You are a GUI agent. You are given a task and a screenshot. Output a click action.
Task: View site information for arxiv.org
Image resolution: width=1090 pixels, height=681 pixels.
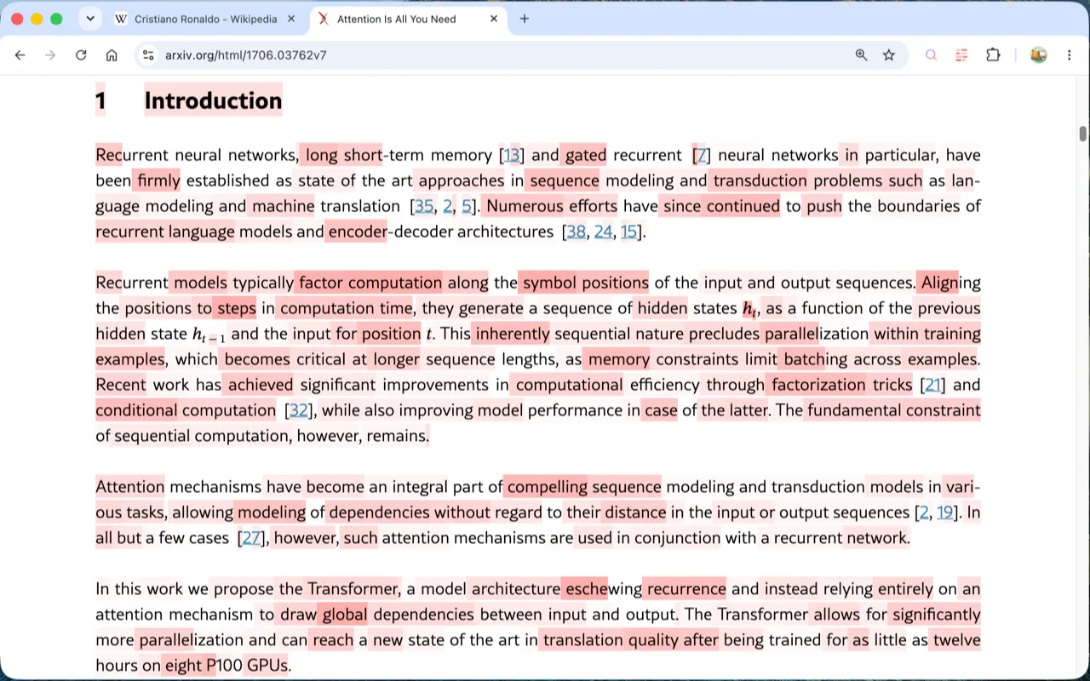[x=148, y=55]
